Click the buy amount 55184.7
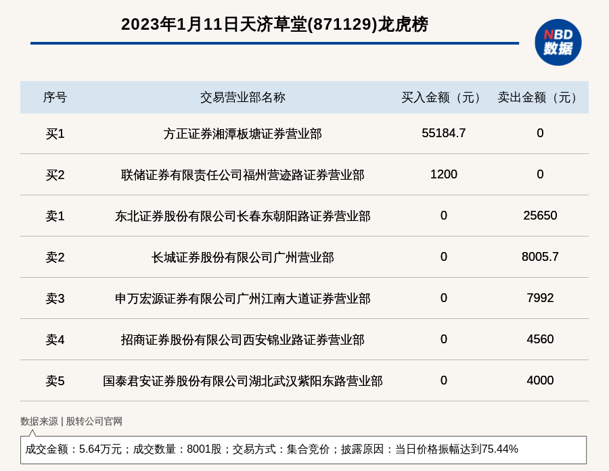 [x=443, y=133]
